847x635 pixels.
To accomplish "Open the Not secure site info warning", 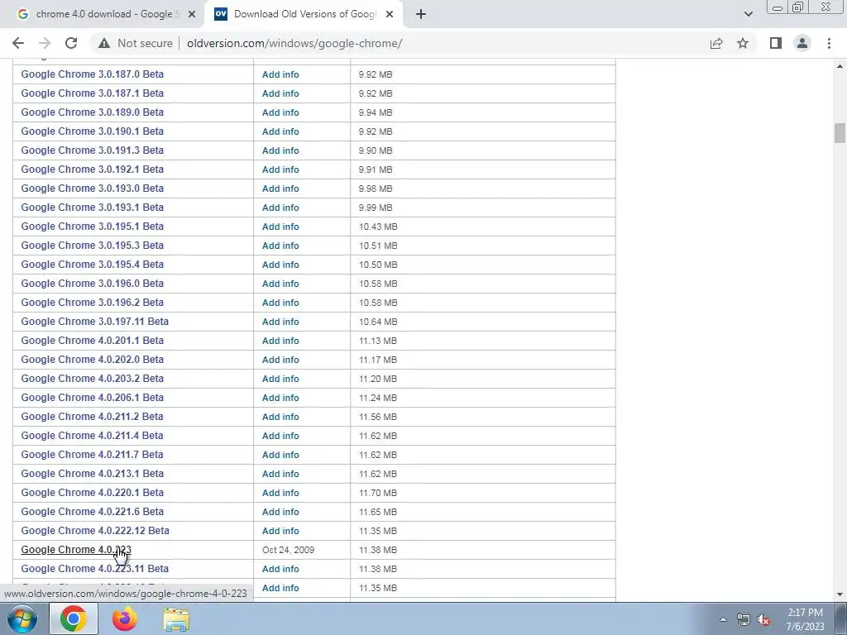I will [136, 43].
